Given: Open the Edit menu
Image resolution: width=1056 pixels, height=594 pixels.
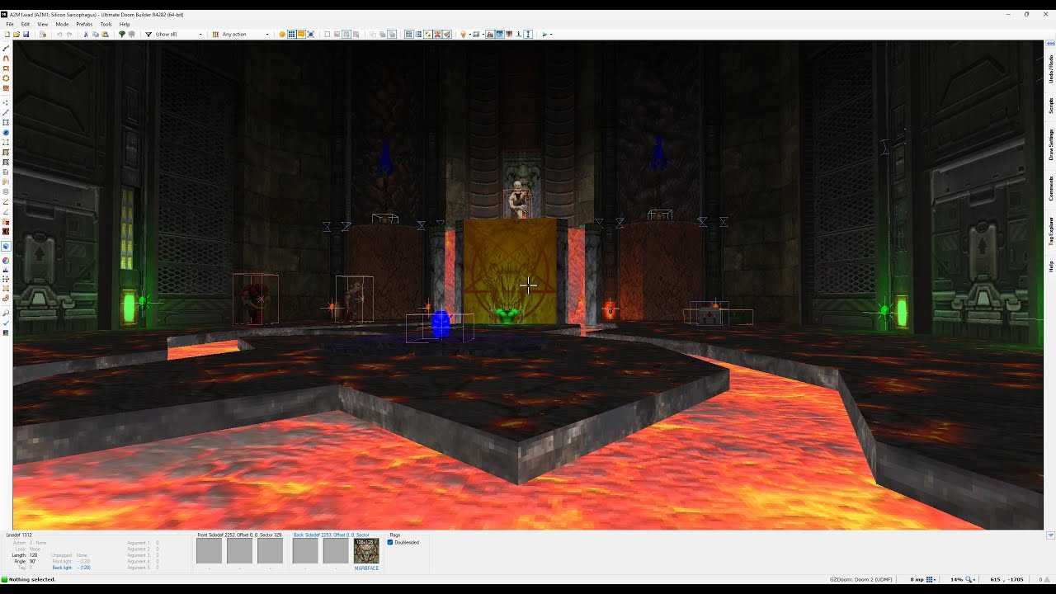Looking at the screenshot, I should point(26,24).
